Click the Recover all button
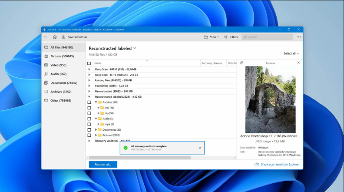 [103, 164]
